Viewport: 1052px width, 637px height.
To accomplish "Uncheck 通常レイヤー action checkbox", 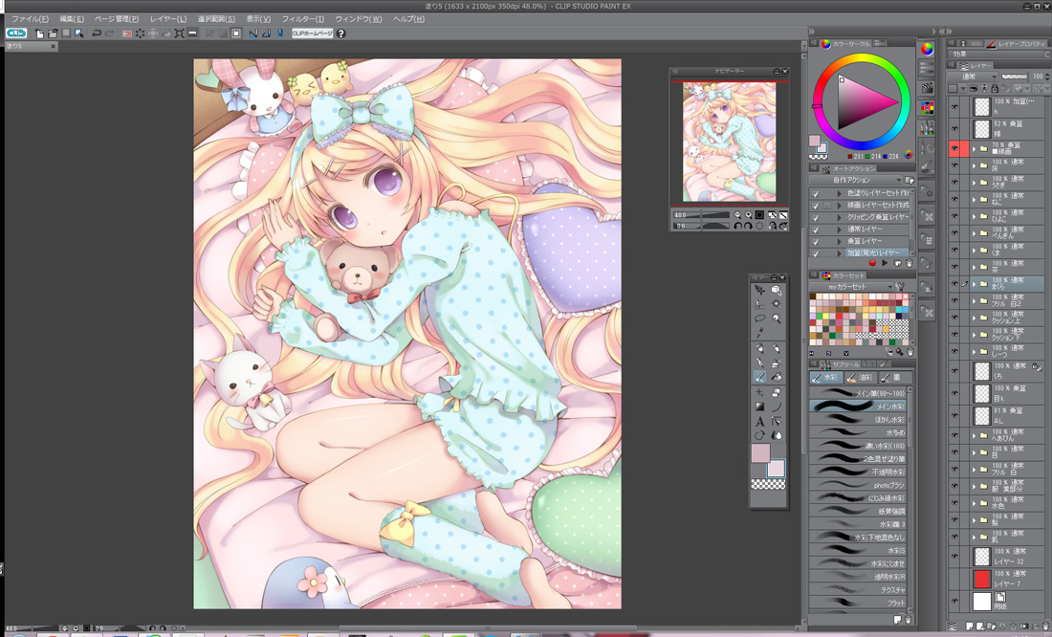I will tap(815, 230).
